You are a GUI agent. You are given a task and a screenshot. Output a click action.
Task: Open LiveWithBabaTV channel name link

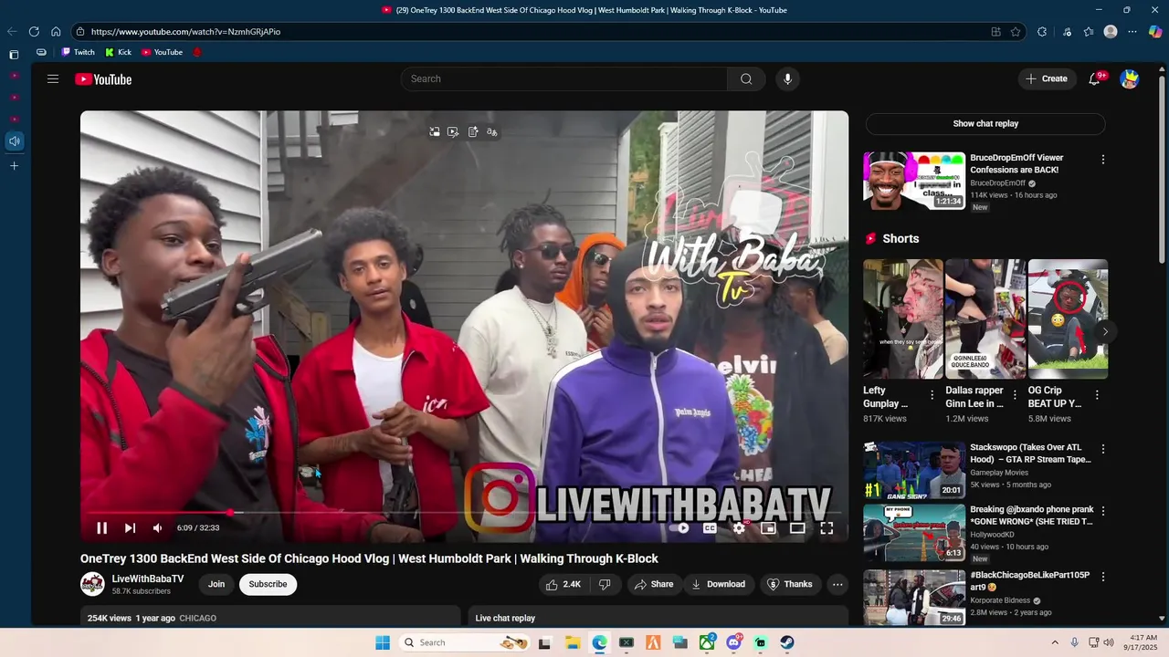click(148, 579)
